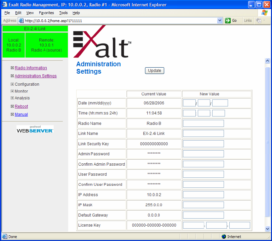Open the Radio Information link

point(31,68)
